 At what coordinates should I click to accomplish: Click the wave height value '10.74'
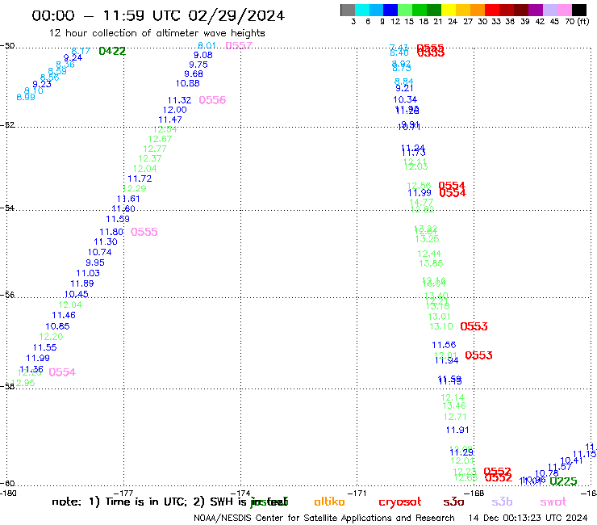click(99, 252)
